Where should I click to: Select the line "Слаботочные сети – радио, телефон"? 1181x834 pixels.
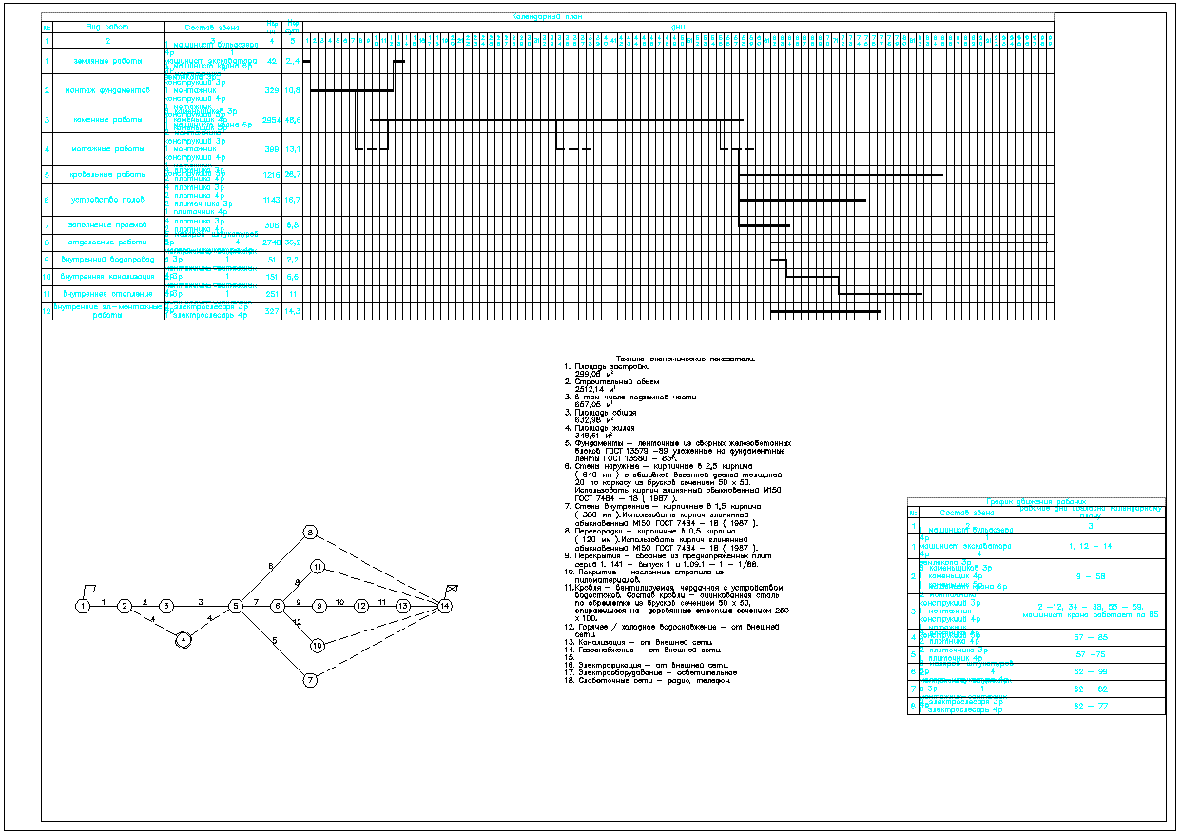653,680
